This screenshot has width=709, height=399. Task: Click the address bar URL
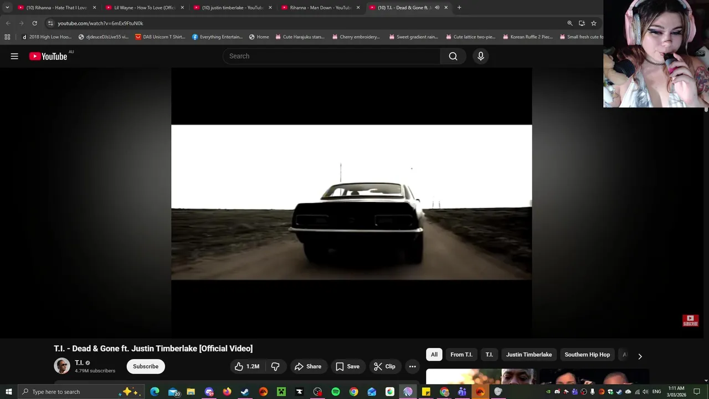100,23
